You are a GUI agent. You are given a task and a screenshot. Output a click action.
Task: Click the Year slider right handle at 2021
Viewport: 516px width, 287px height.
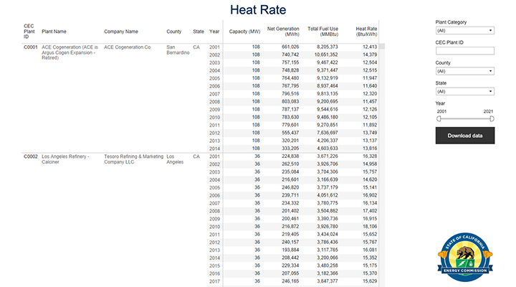click(492, 118)
